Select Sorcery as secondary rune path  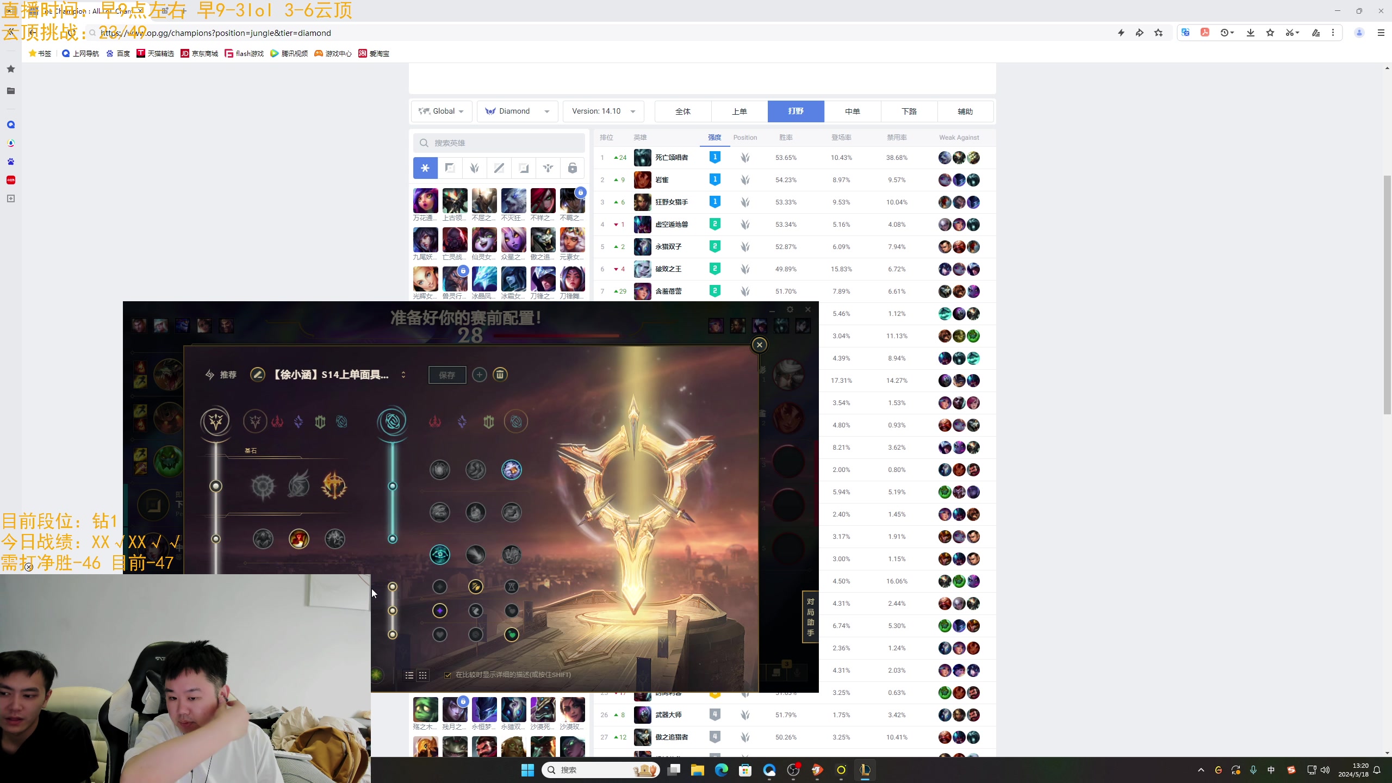(x=462, y=421)
